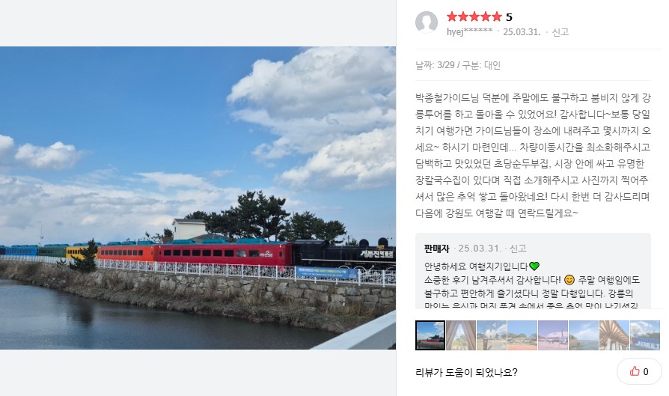Open the second thumbnail with curtain view
The image size is (669, 396).
(461, 335)
